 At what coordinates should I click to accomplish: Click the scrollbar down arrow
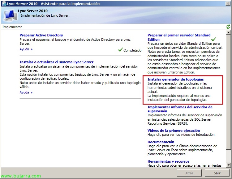coord(229,165)
